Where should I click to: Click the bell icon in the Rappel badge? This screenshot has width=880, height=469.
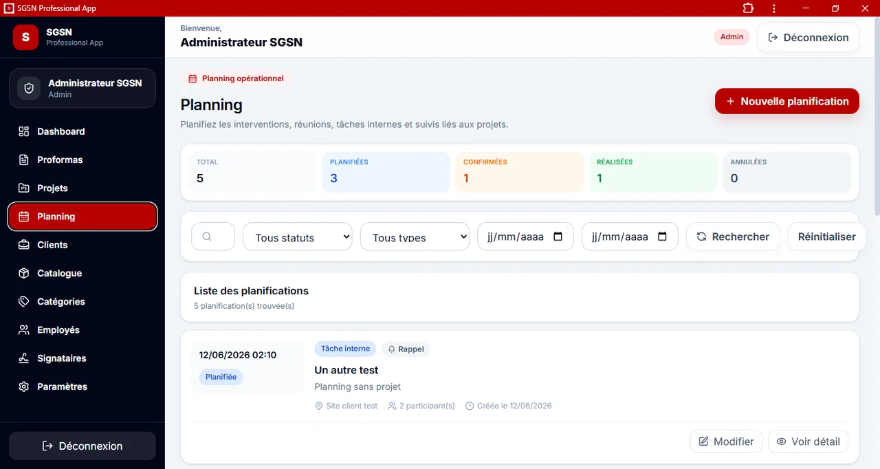[392, 349]
